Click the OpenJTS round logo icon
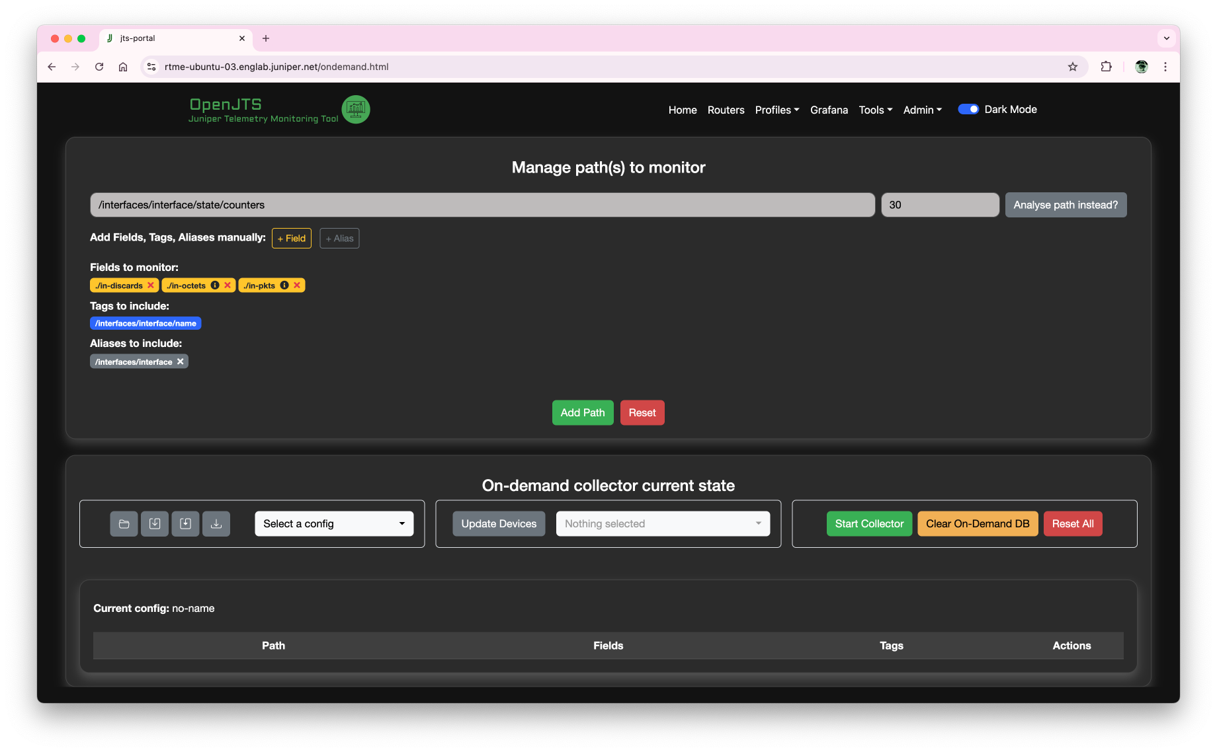 pyautogui.click(x=356, y=110)
